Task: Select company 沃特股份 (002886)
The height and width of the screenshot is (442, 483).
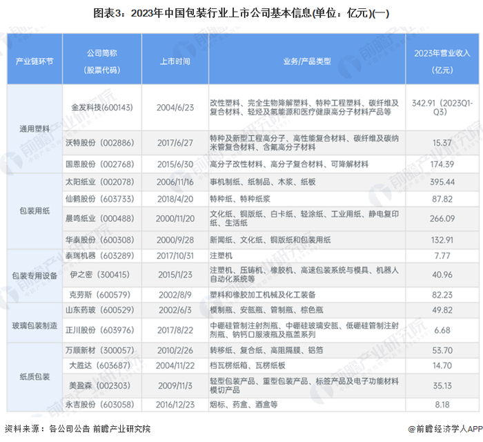Action: point(100,143)
